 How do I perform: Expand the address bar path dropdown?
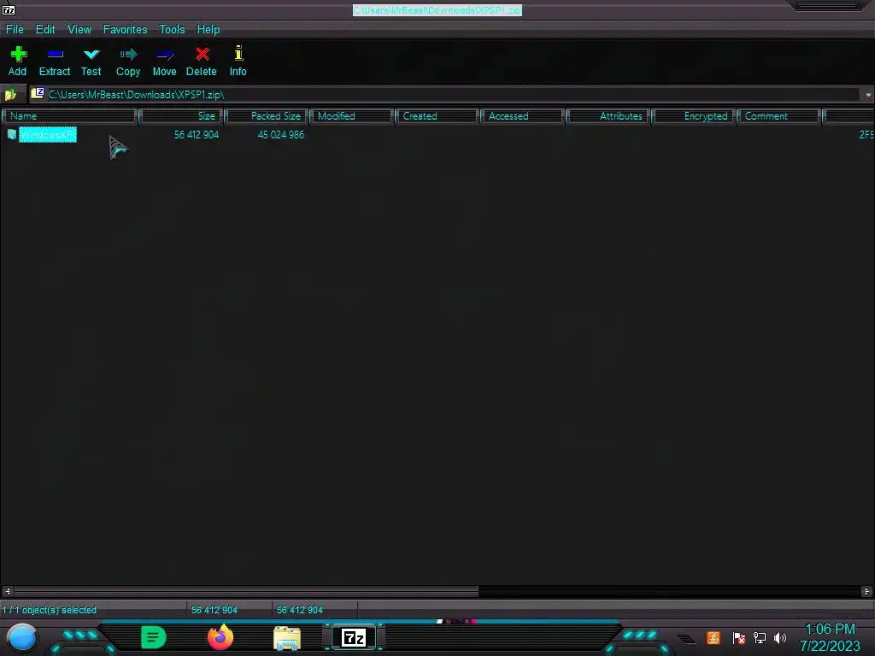click(868, 95)
